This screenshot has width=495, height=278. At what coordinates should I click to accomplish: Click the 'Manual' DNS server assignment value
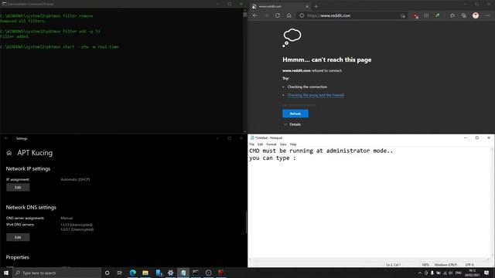coord(67,218)
